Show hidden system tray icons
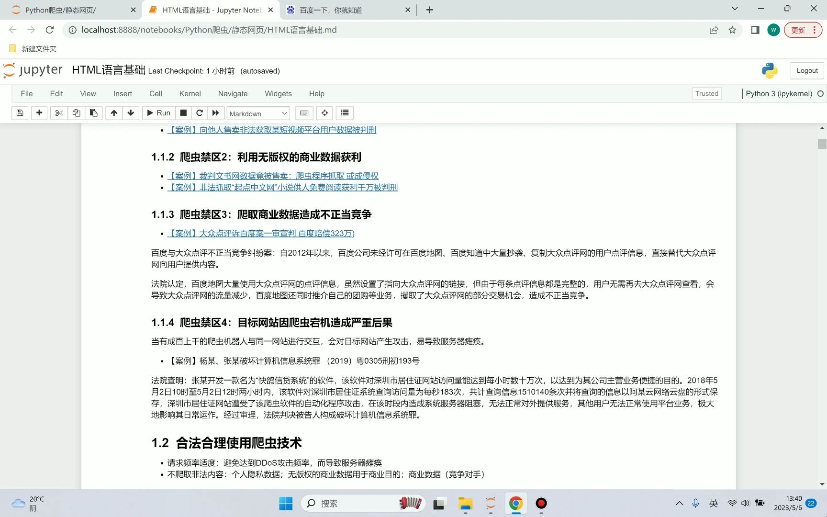 coord(679,504)
